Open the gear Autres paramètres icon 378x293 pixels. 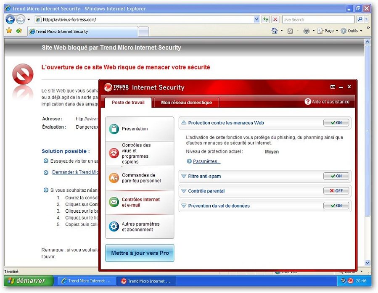tap(114, 227)
